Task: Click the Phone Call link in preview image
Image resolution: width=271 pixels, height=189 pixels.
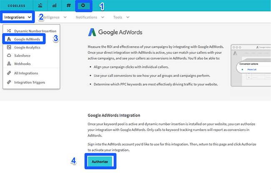Action: click(x=252, y=69)
